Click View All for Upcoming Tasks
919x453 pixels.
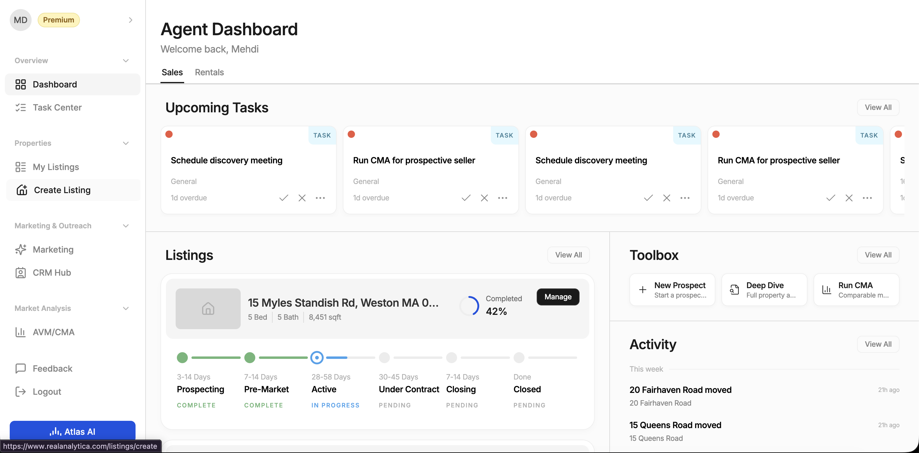click(x=878, y=107)
